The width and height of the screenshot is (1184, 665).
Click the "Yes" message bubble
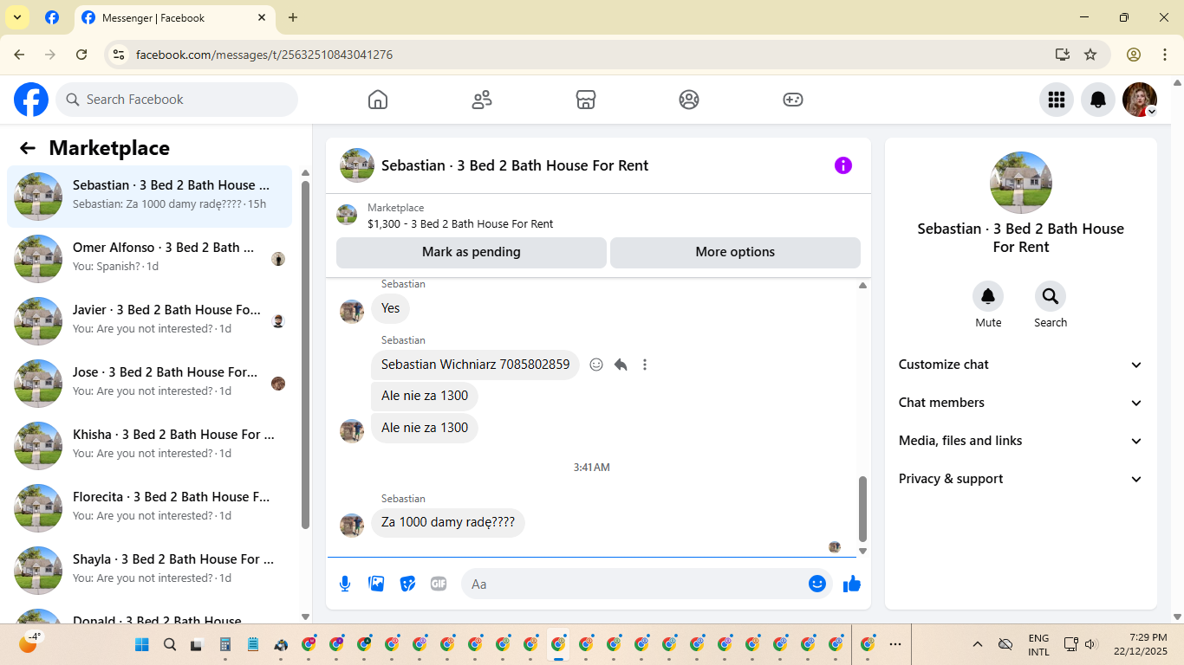click(x=391, y=308)
